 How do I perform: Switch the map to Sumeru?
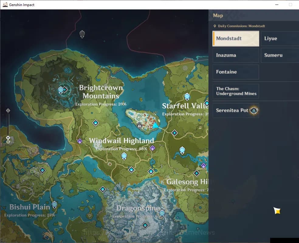coord(280,55)
